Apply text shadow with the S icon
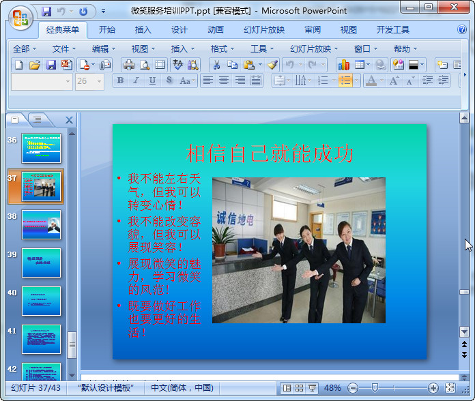475x401 pixels. coord(169,80)
